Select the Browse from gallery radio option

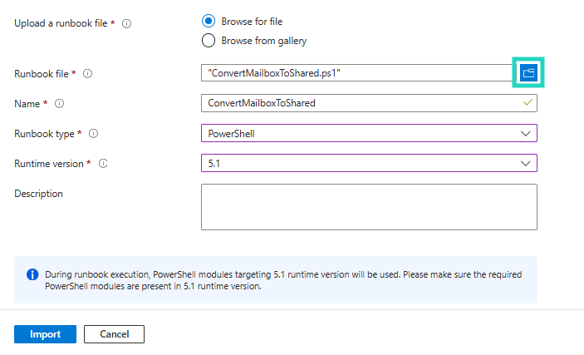point(208,40)
